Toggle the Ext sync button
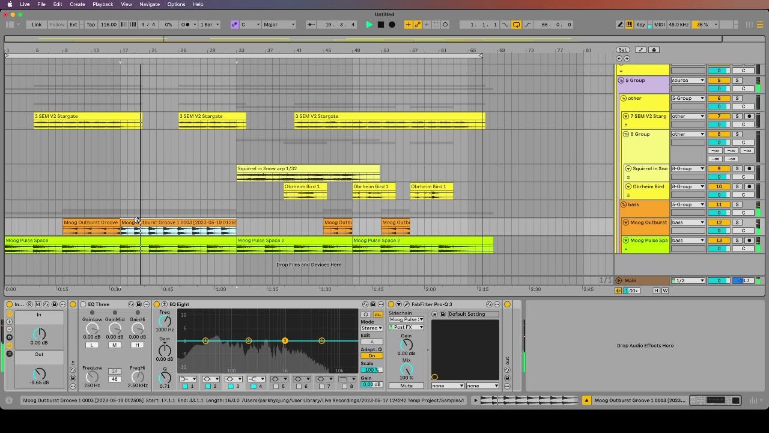This screenshot has width=769, height=433. tap(73, 25)
